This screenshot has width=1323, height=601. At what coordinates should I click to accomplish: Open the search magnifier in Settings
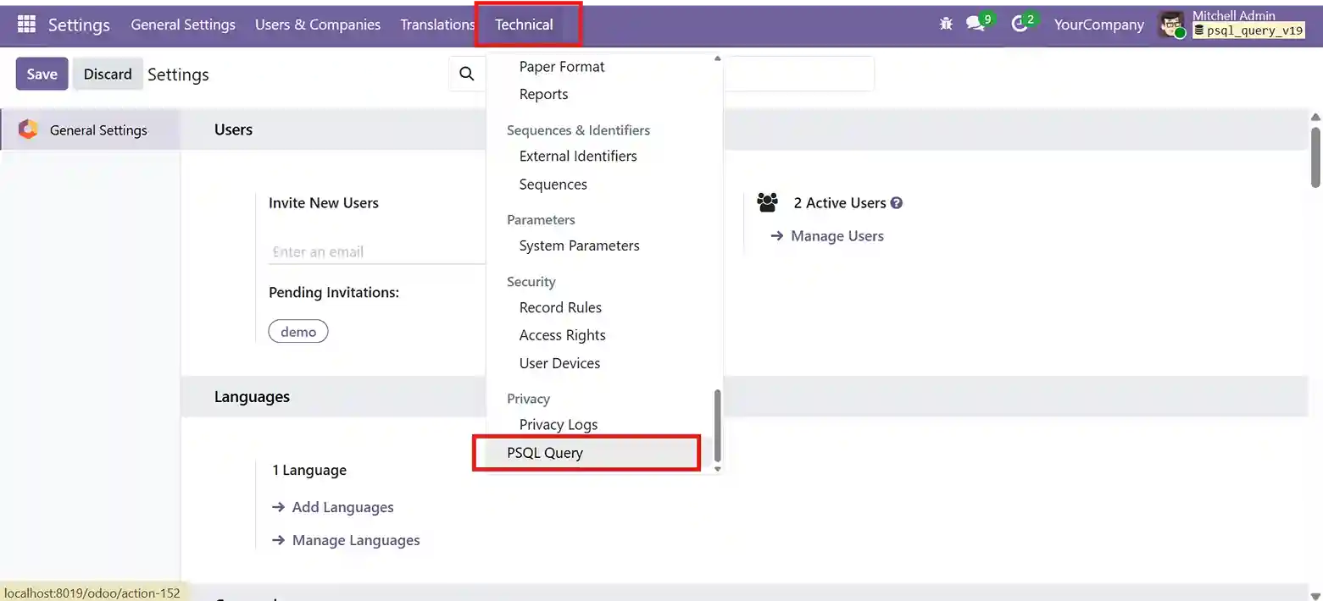click(x=467, y=74)
